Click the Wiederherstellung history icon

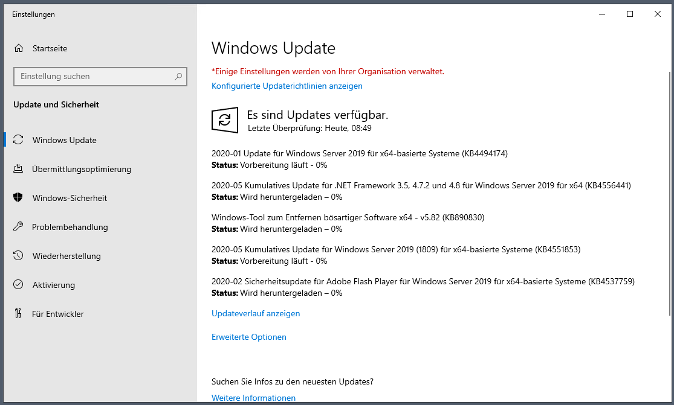coord(18,256)
